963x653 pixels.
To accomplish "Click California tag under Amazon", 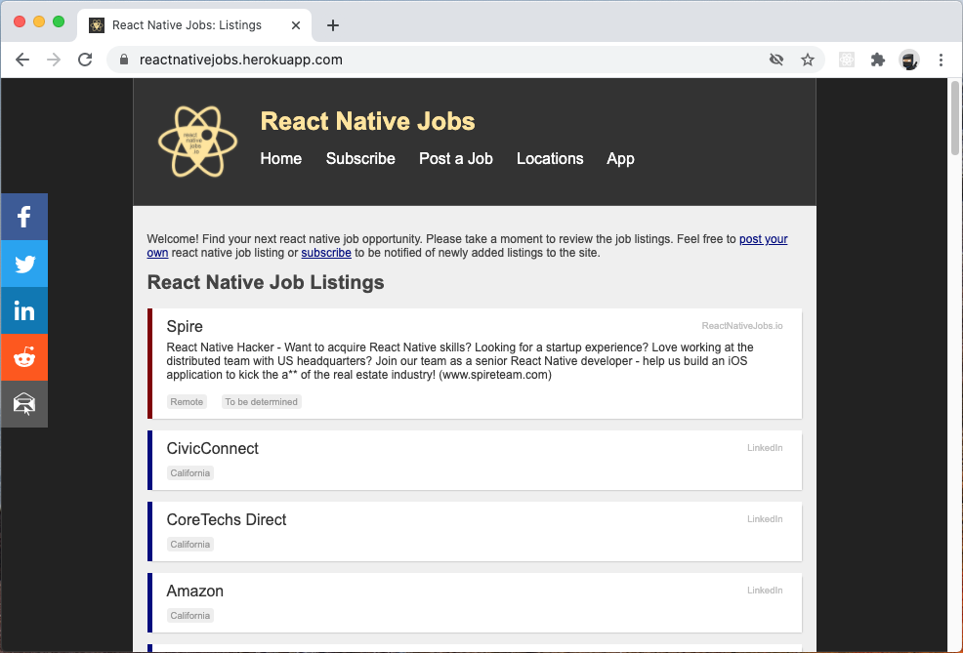I will click(x=189, y=616).
